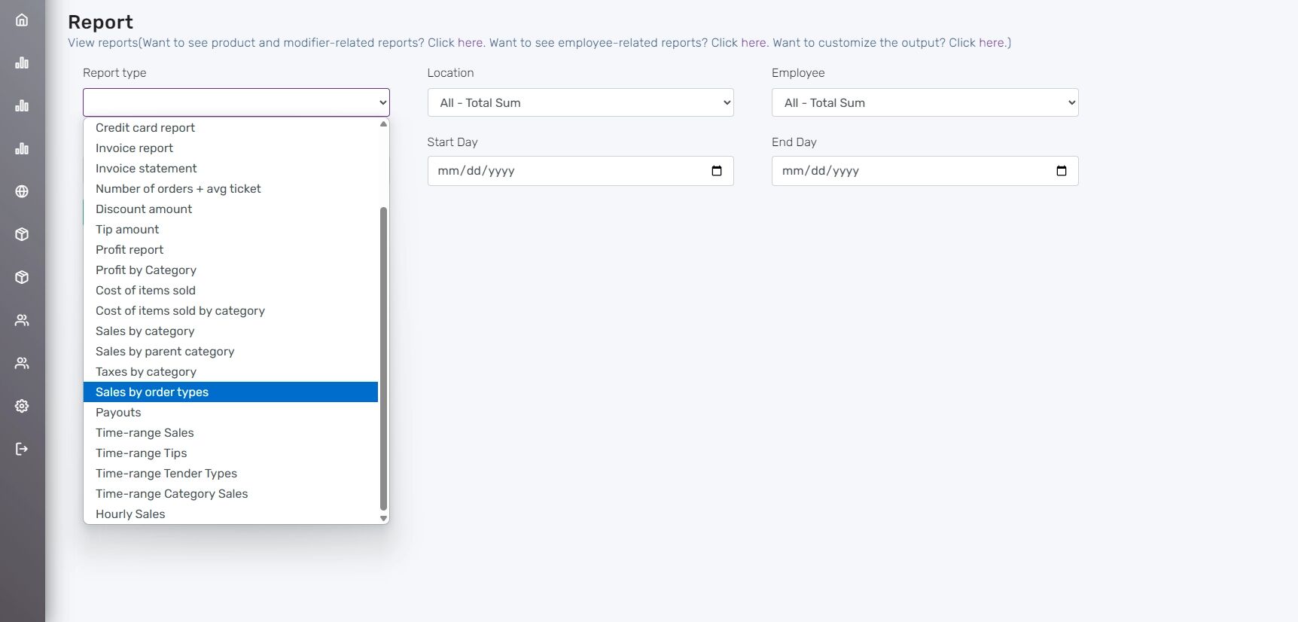1298x622 pixels.
Task: Pick Time-range Sales option
Action: 230,433
